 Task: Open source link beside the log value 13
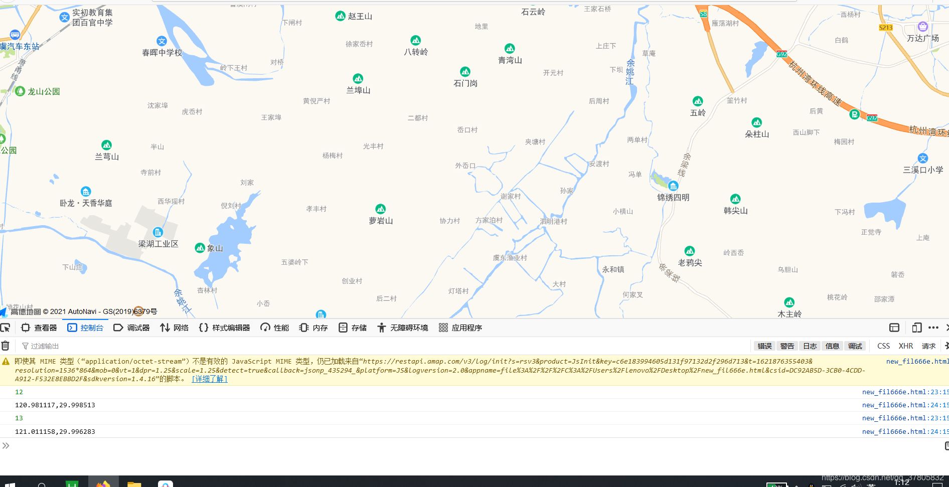point(905,418)
